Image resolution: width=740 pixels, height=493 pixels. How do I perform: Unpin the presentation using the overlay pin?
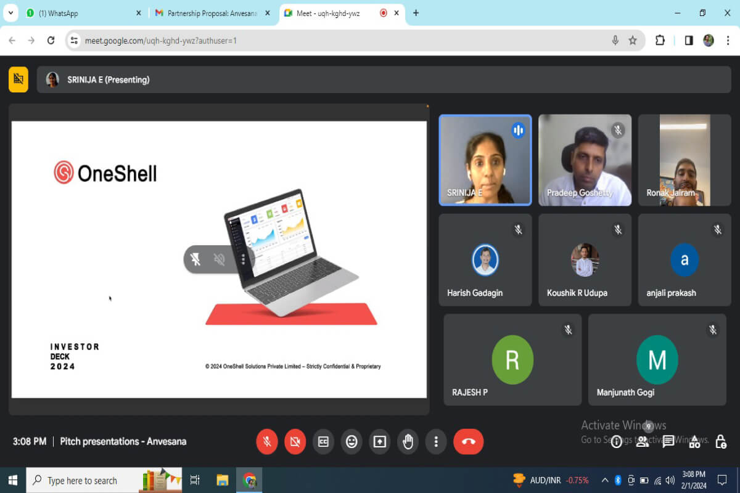pyautogui.click(x=195, y=259)
